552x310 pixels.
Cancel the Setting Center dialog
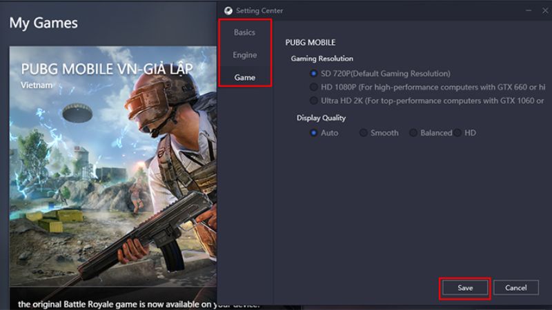pyautogui.click(x=515, y=288)
